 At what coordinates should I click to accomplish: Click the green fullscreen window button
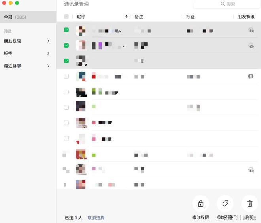coord(17,3)
